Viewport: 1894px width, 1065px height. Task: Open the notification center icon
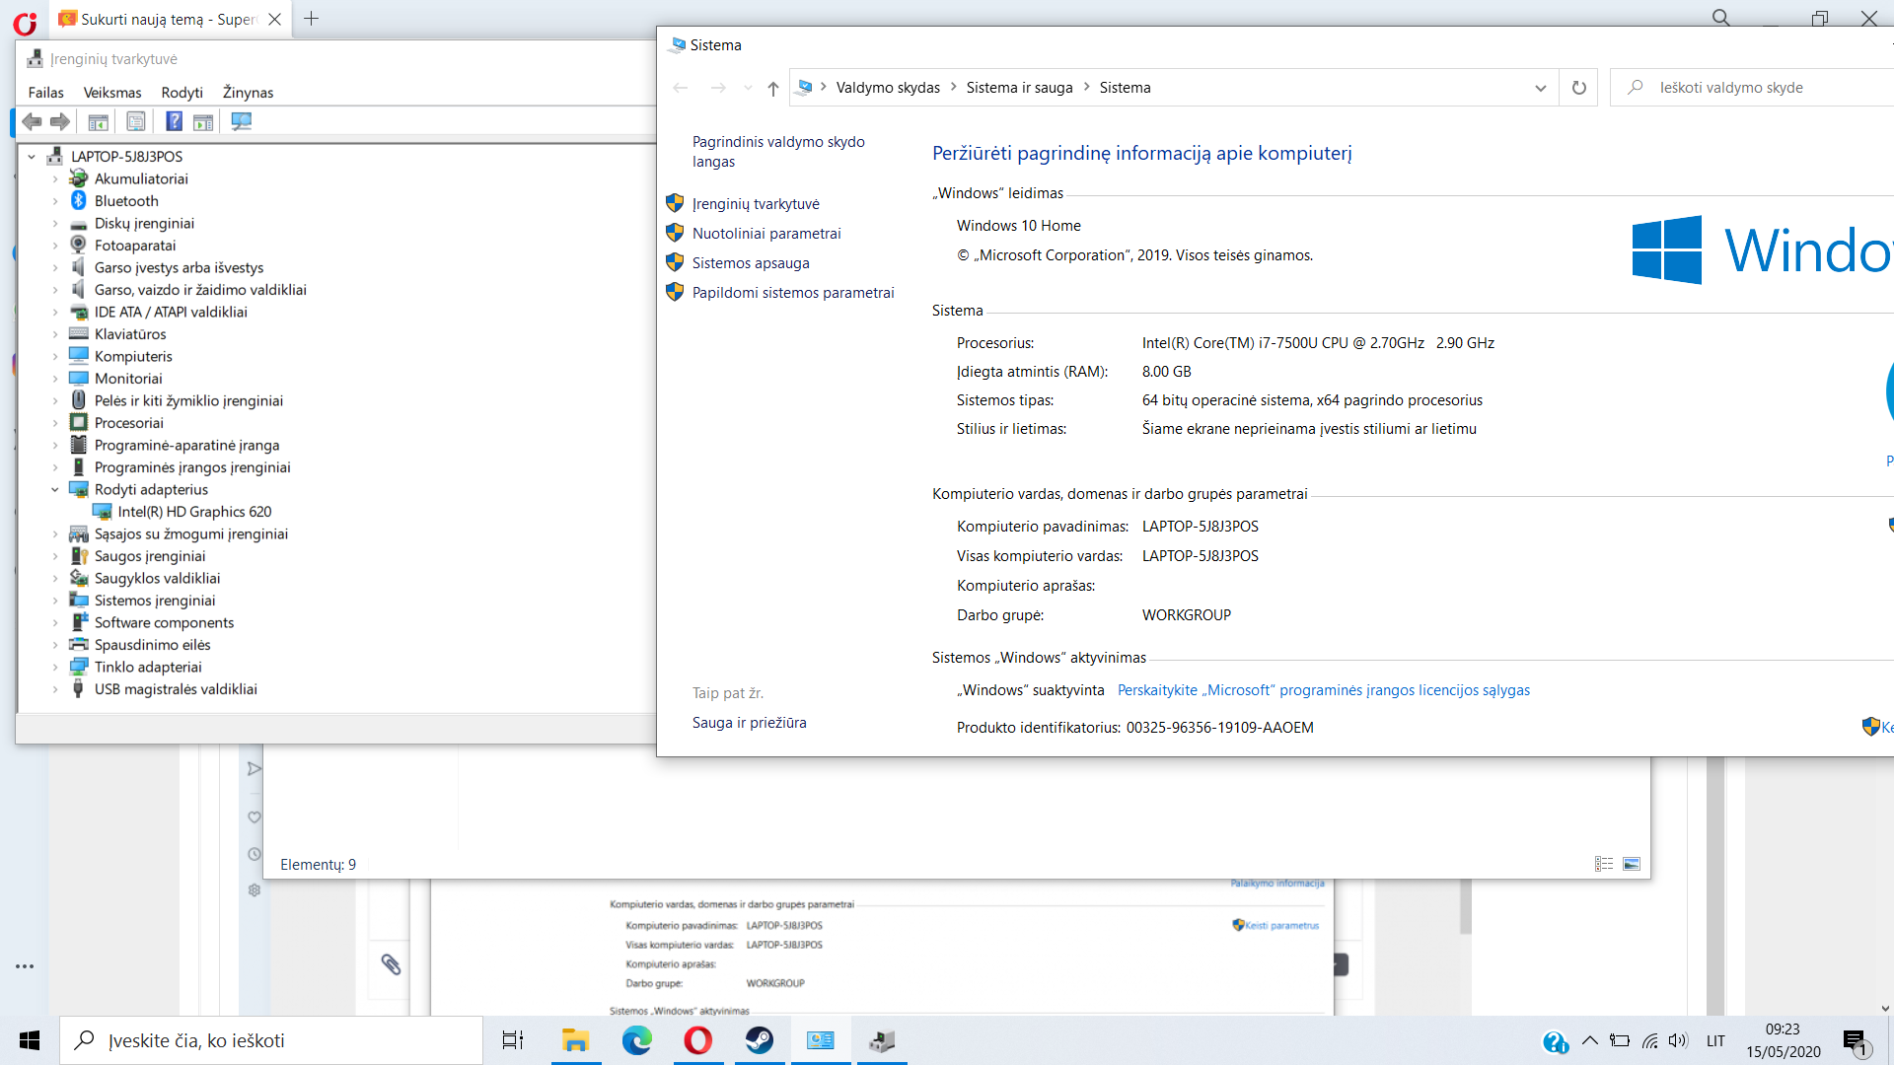(x=1856, y=1041)
